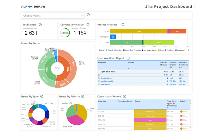The width and height of the screenshot is (221, 136).
Task: Expand the Igor Zapototski assignee row
Action: pos(99,81)
